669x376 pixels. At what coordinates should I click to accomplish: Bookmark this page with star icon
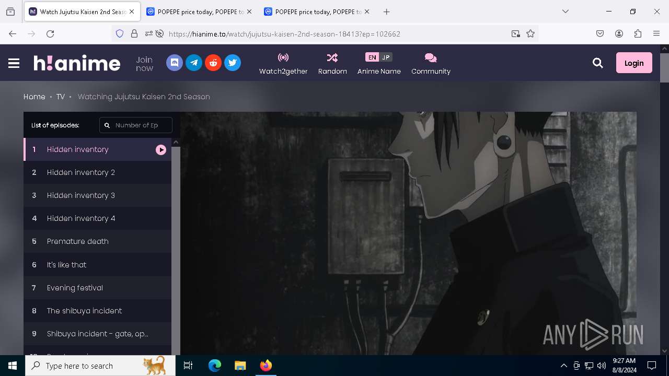530,33
